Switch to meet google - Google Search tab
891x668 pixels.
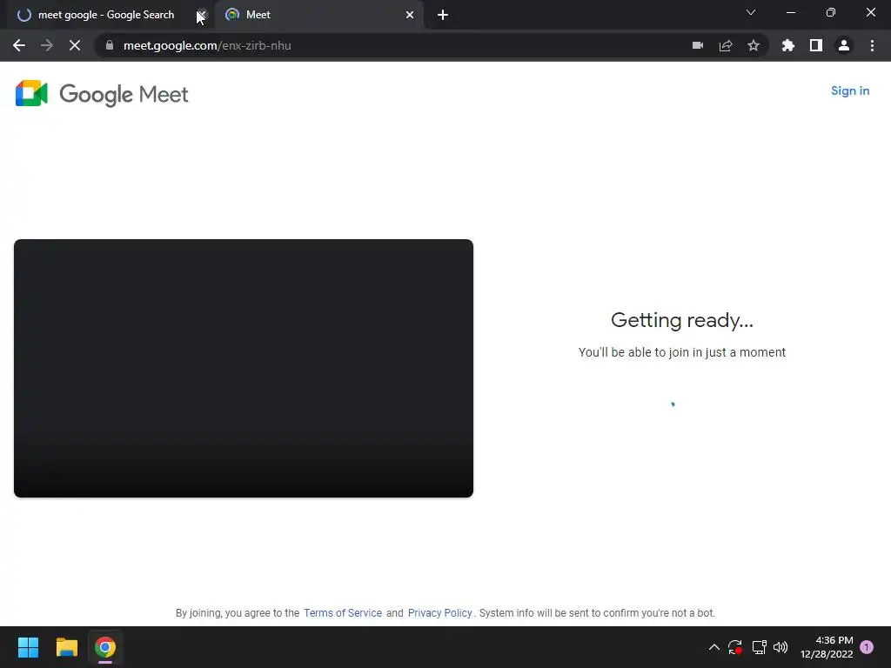pyautogui.click(x=106, y=15)
